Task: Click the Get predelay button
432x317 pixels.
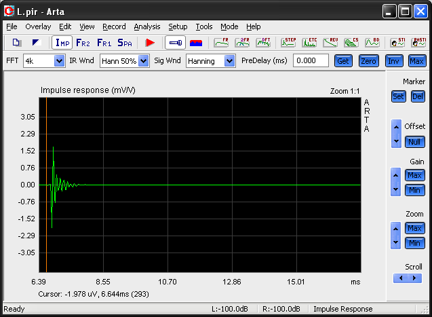Action: point(343,61)
